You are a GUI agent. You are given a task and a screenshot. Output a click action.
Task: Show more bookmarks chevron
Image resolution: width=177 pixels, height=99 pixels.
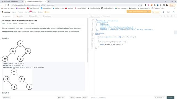175,8
